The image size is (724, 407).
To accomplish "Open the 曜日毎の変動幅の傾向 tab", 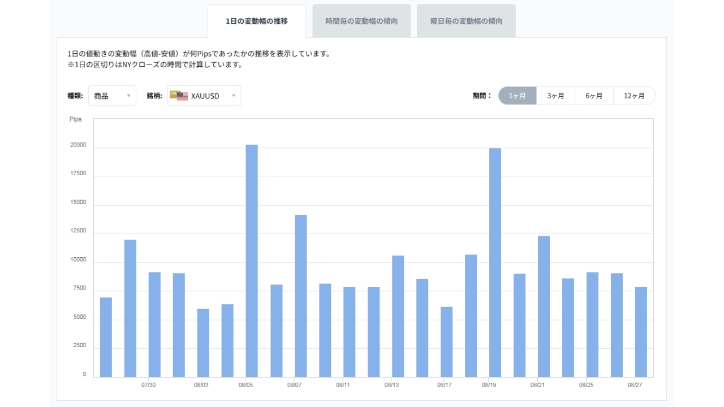I will [x=466, y=21].
